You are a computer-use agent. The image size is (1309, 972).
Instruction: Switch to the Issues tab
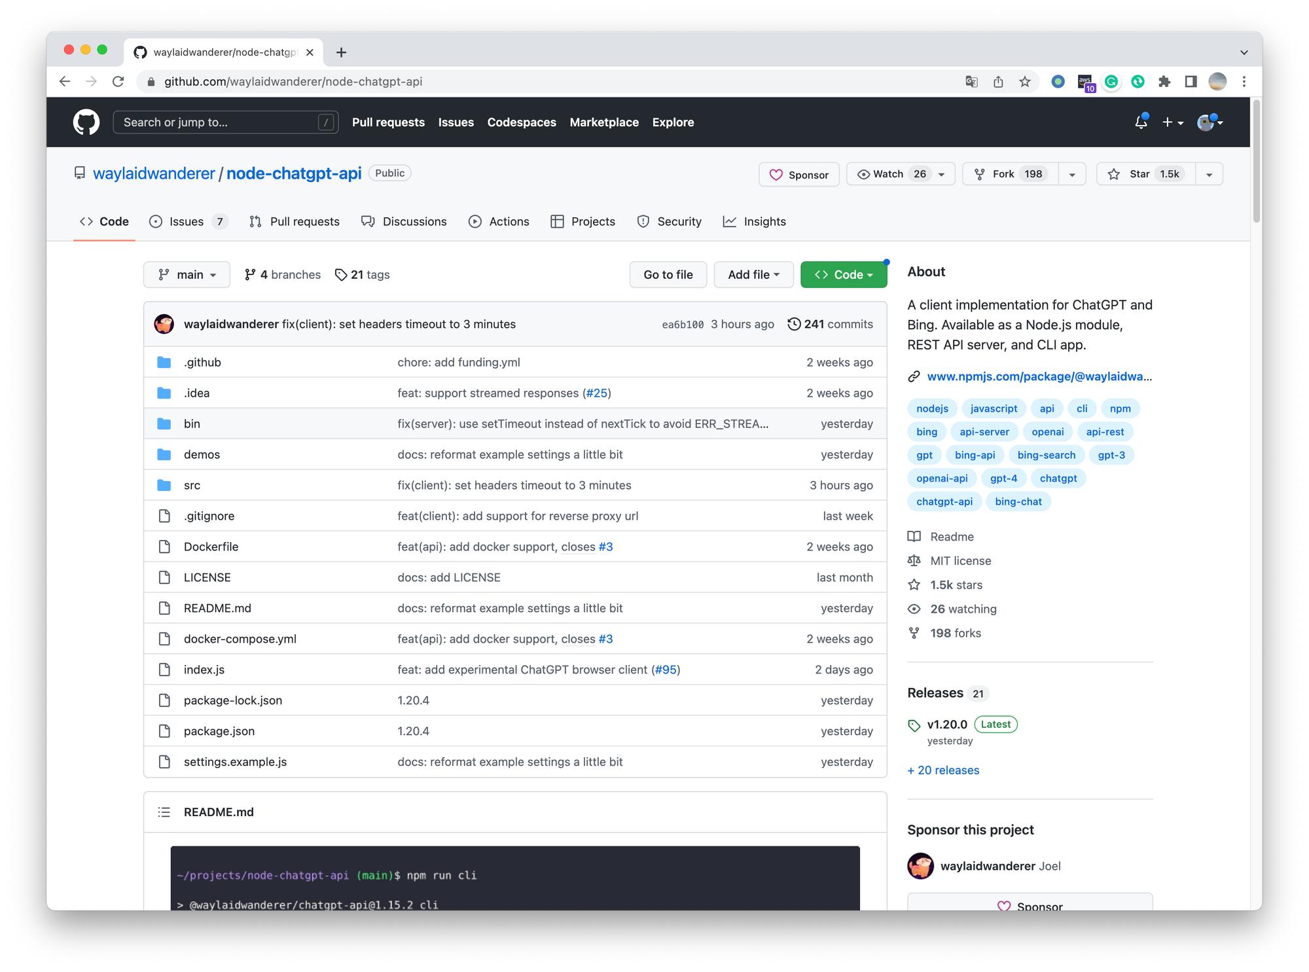pyautogui.click(x=185, y=221)
